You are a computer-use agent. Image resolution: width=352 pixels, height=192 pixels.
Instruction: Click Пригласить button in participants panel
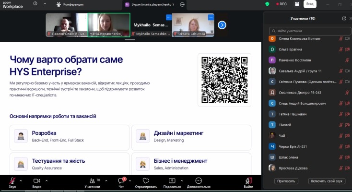pyautogui.click(x=286, y=181)
